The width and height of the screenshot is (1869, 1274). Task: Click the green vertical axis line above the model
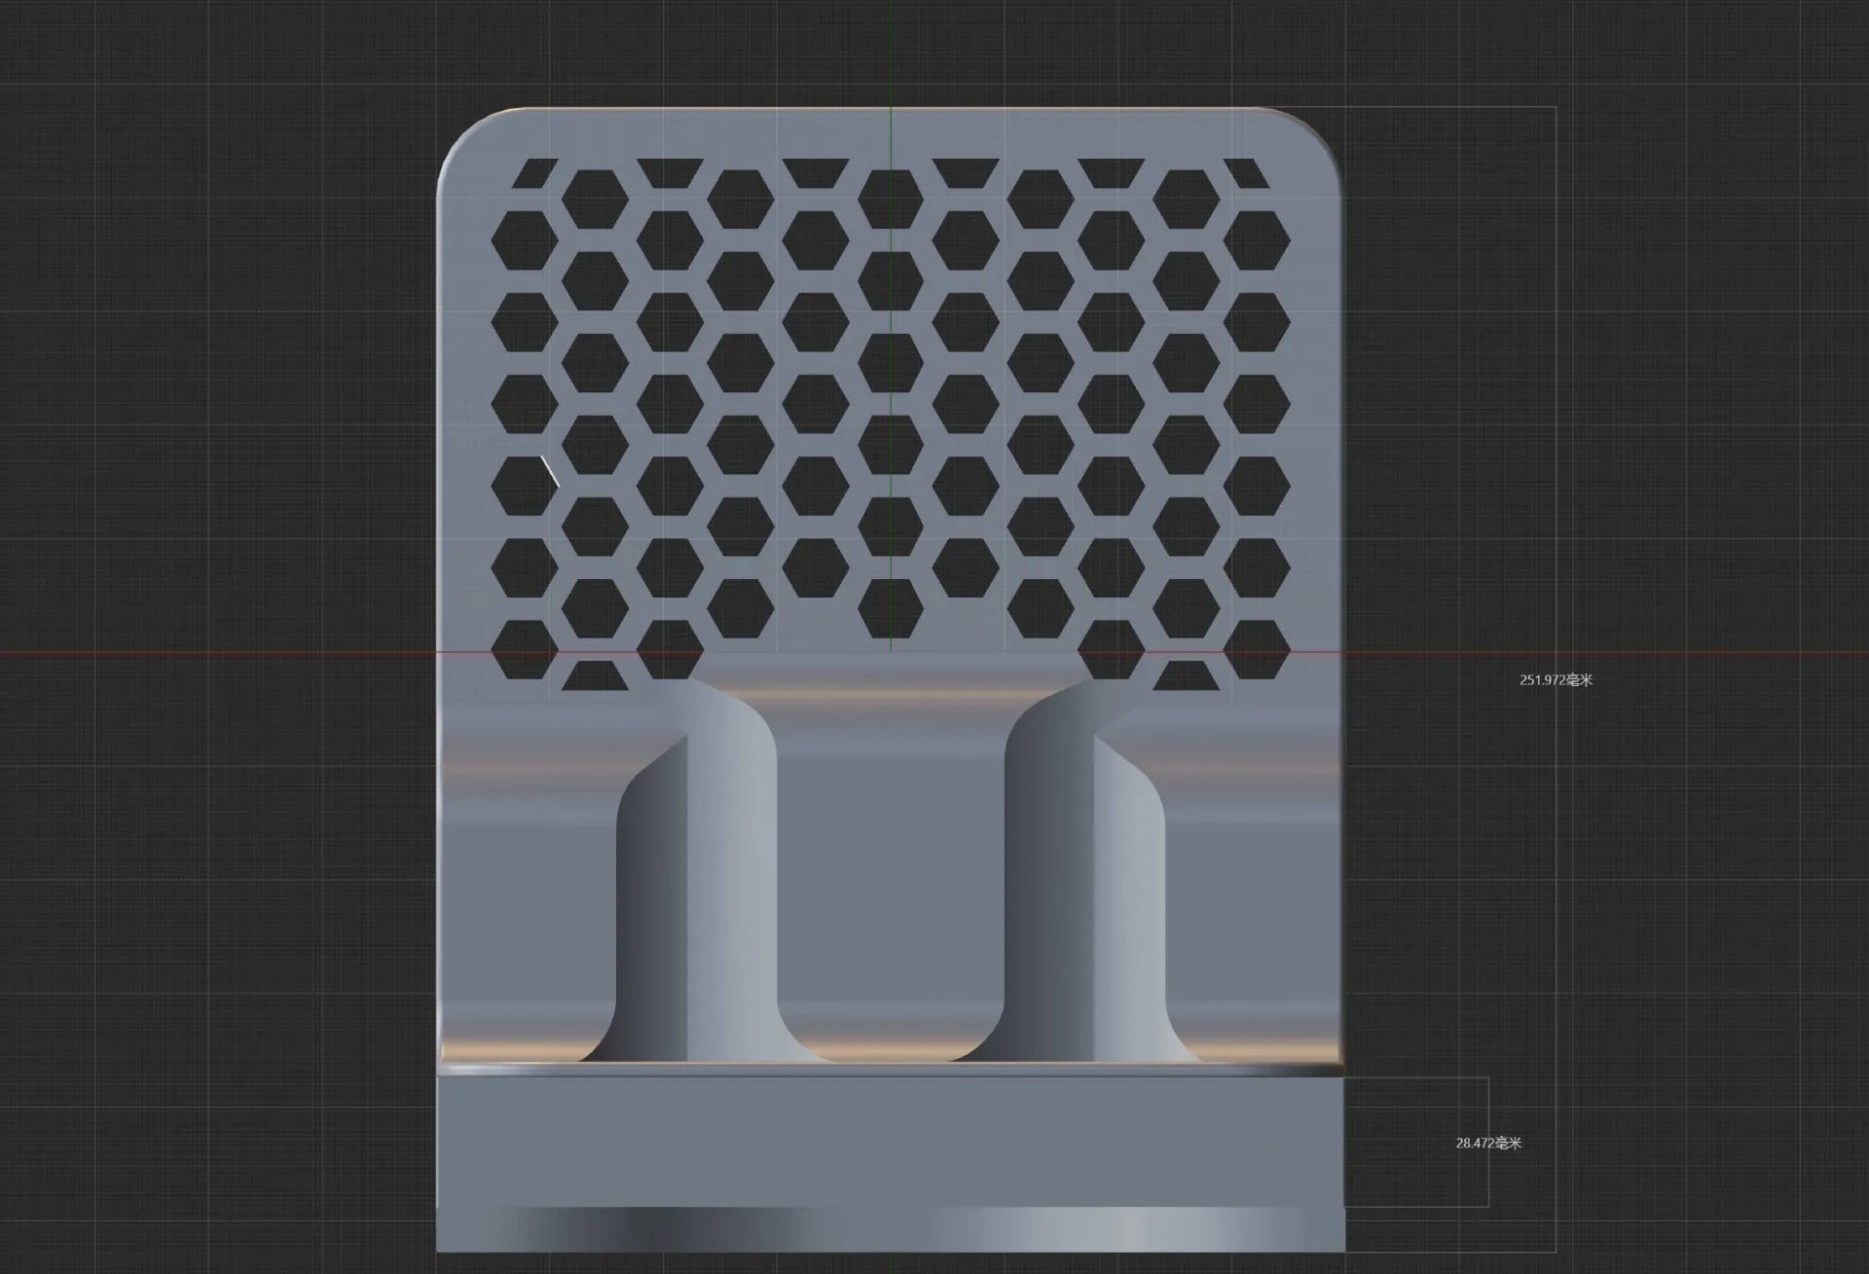[891, 54]
